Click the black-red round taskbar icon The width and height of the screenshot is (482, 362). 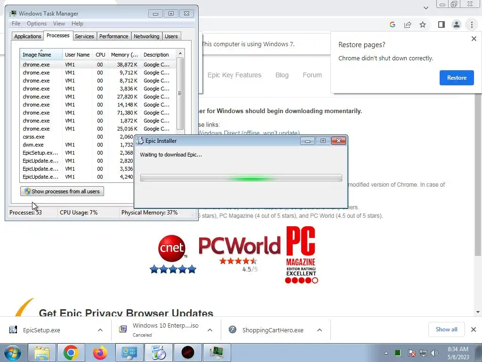tap(187, 353)
